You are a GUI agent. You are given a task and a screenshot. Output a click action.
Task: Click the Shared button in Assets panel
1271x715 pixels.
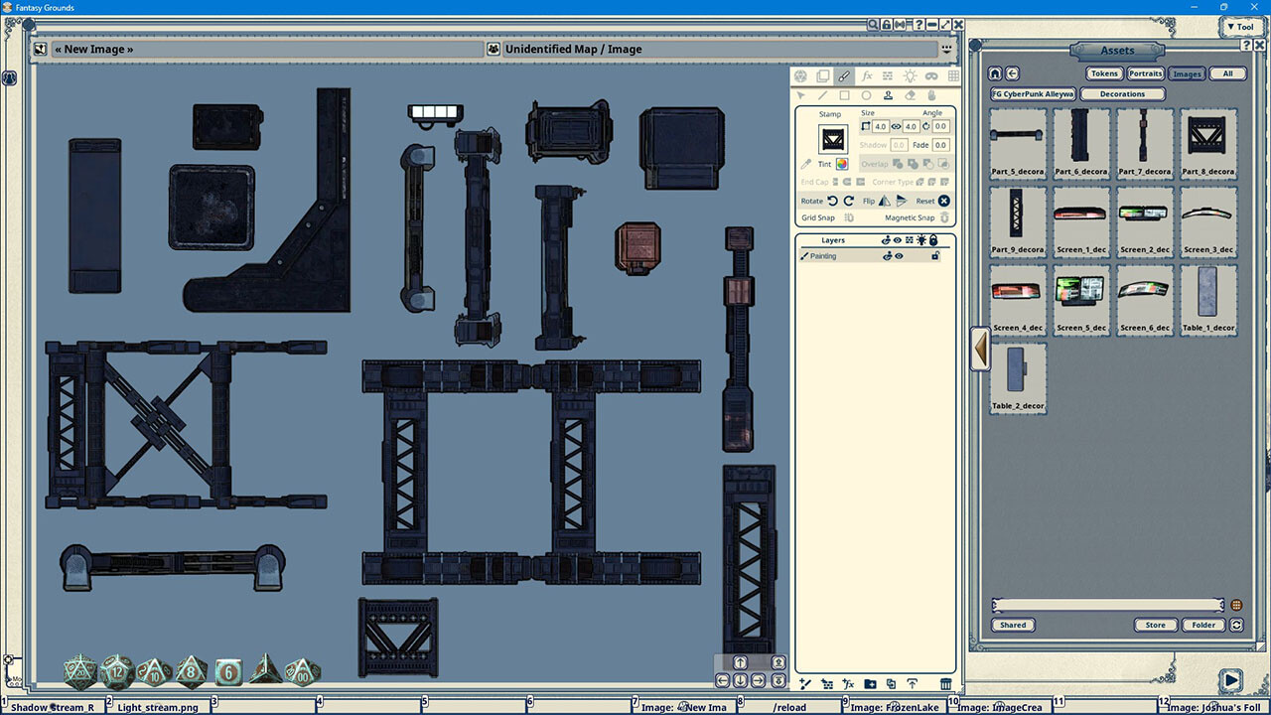1013,625
